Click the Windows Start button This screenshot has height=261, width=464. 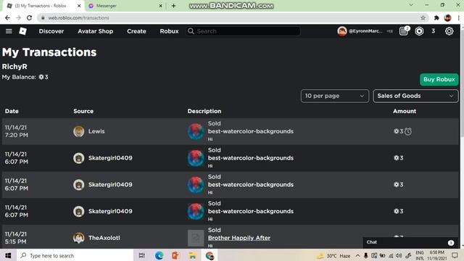(8, 255)
